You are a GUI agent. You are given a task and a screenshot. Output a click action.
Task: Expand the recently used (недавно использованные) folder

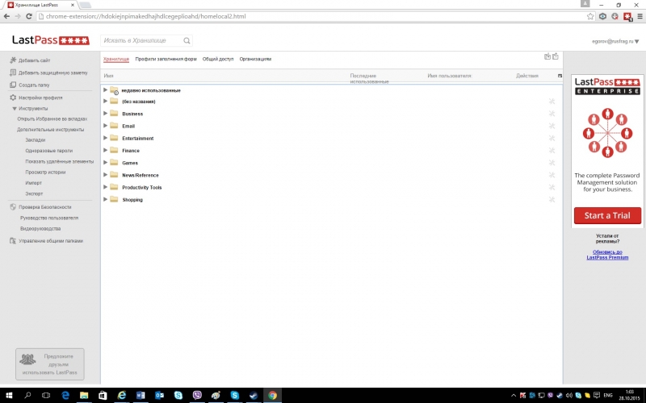(x=106, y=89)
